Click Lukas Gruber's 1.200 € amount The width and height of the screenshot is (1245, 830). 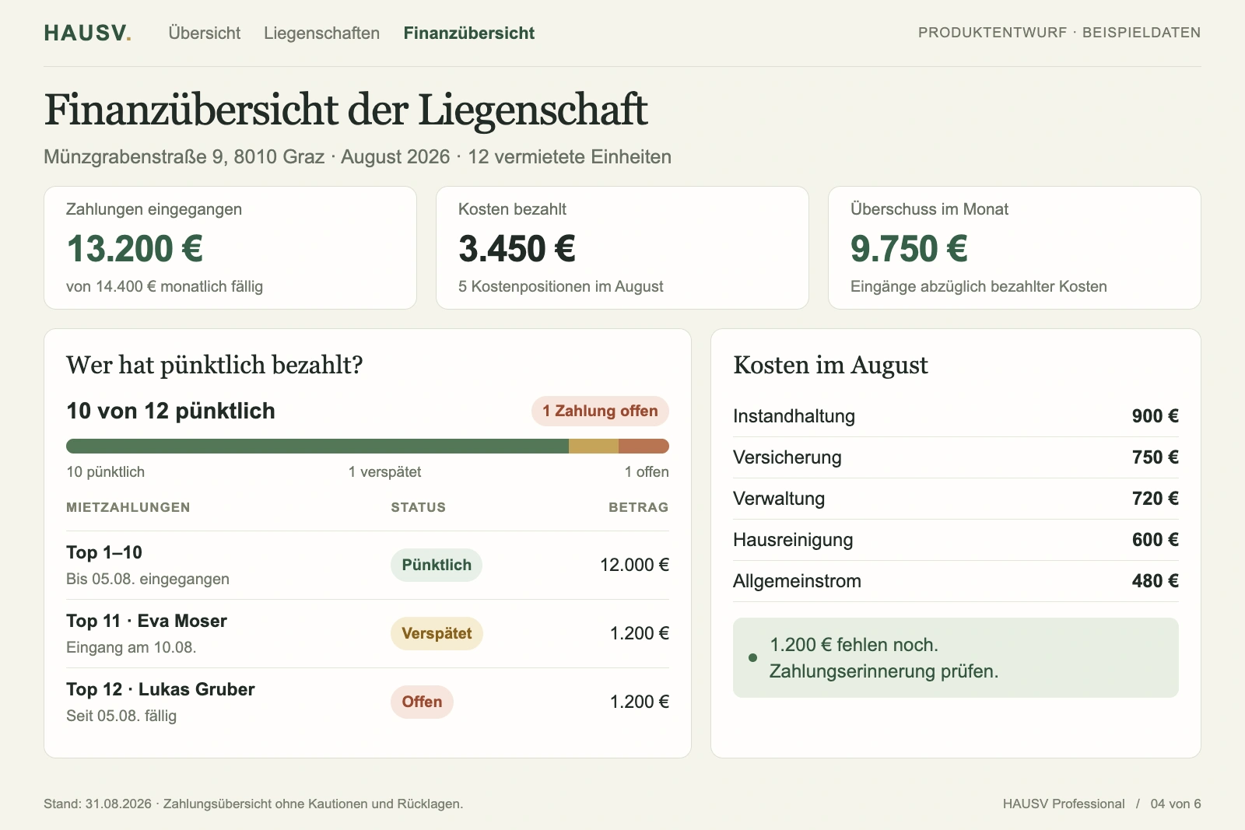[640, 702]
